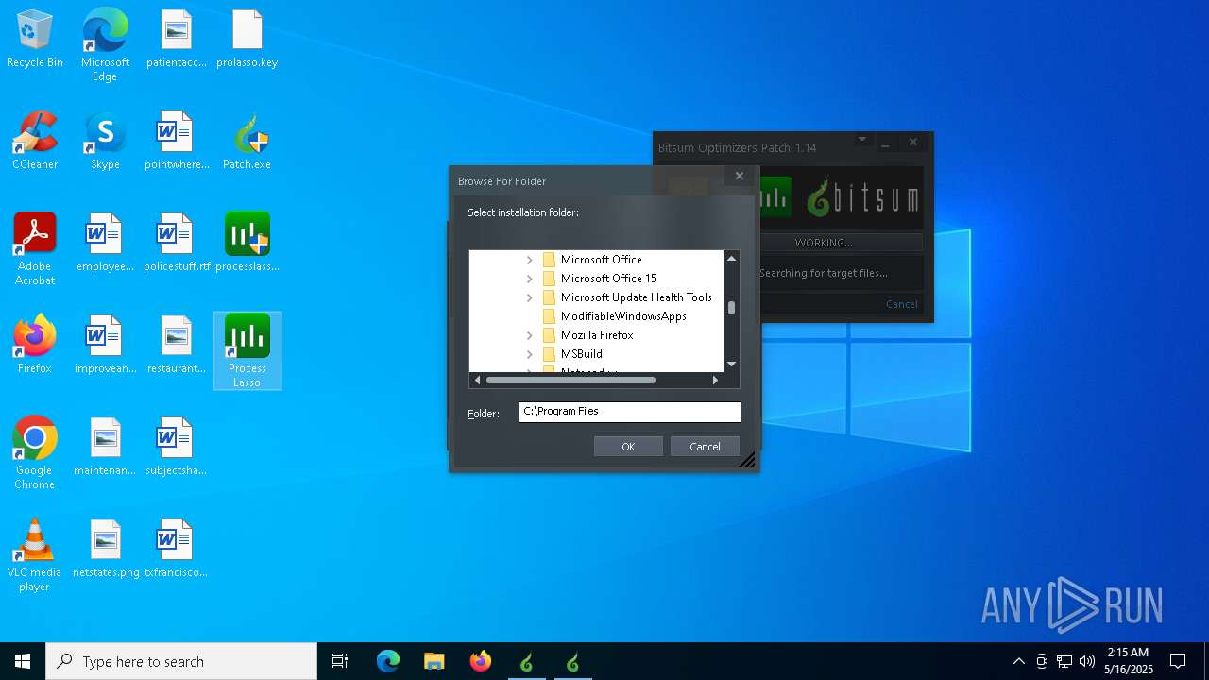The height and width of the screenshot is (680, 1209).
Task: Select the Mozilla Firefox folder
Action: pos(597,335)
